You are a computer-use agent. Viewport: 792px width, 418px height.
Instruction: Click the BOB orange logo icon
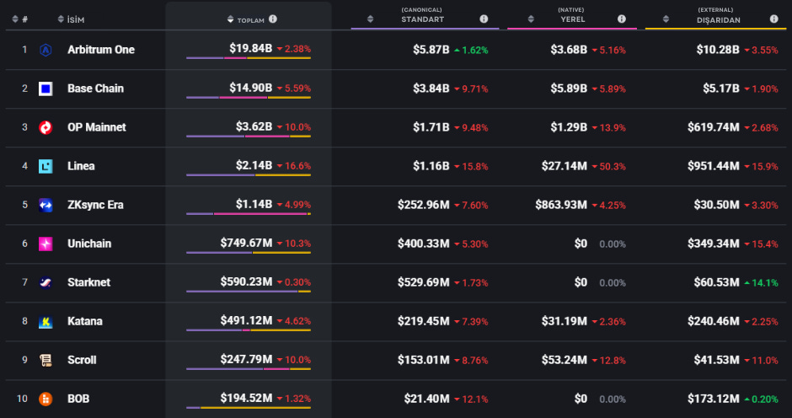click(x=45, y=399)
